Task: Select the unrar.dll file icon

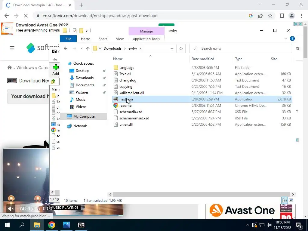Action: [x=116, y=124]
